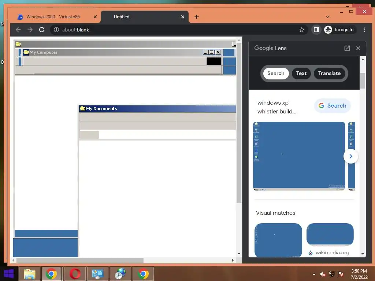Go forward to the next page
The width and height of the screenshot is (375, 281).
pyautogui.click(x=30, y=30)
